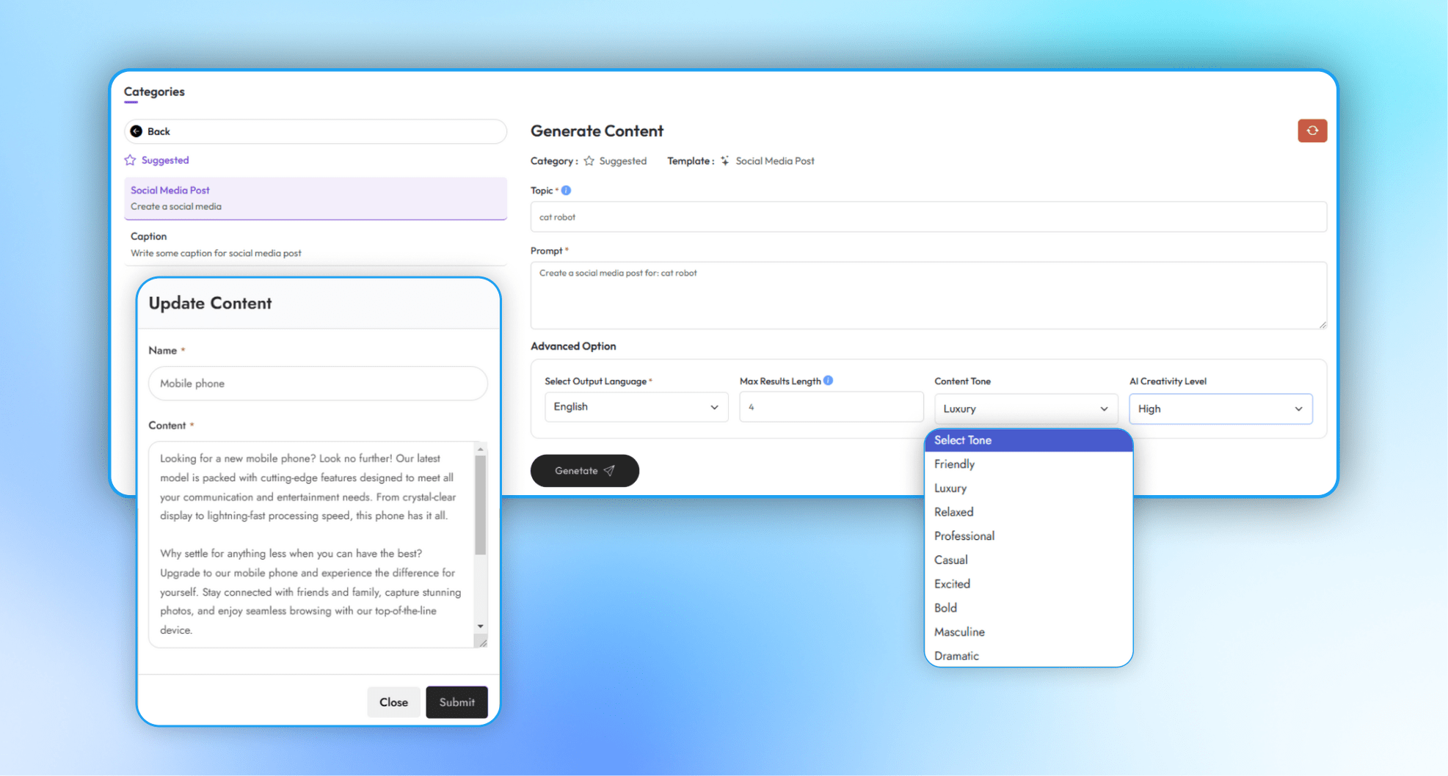Click the Max Results Length info icon
This screenshot has width=1448, height=776.
828,381
